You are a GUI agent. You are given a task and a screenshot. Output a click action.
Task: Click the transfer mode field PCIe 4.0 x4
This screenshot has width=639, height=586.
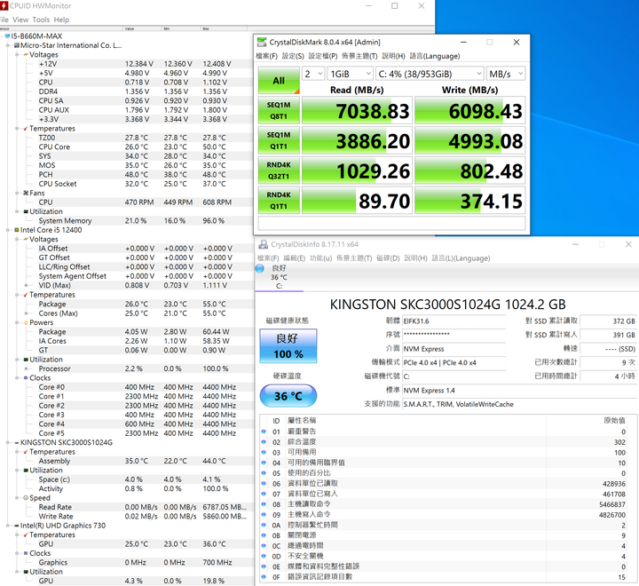(x=454, y=362)
